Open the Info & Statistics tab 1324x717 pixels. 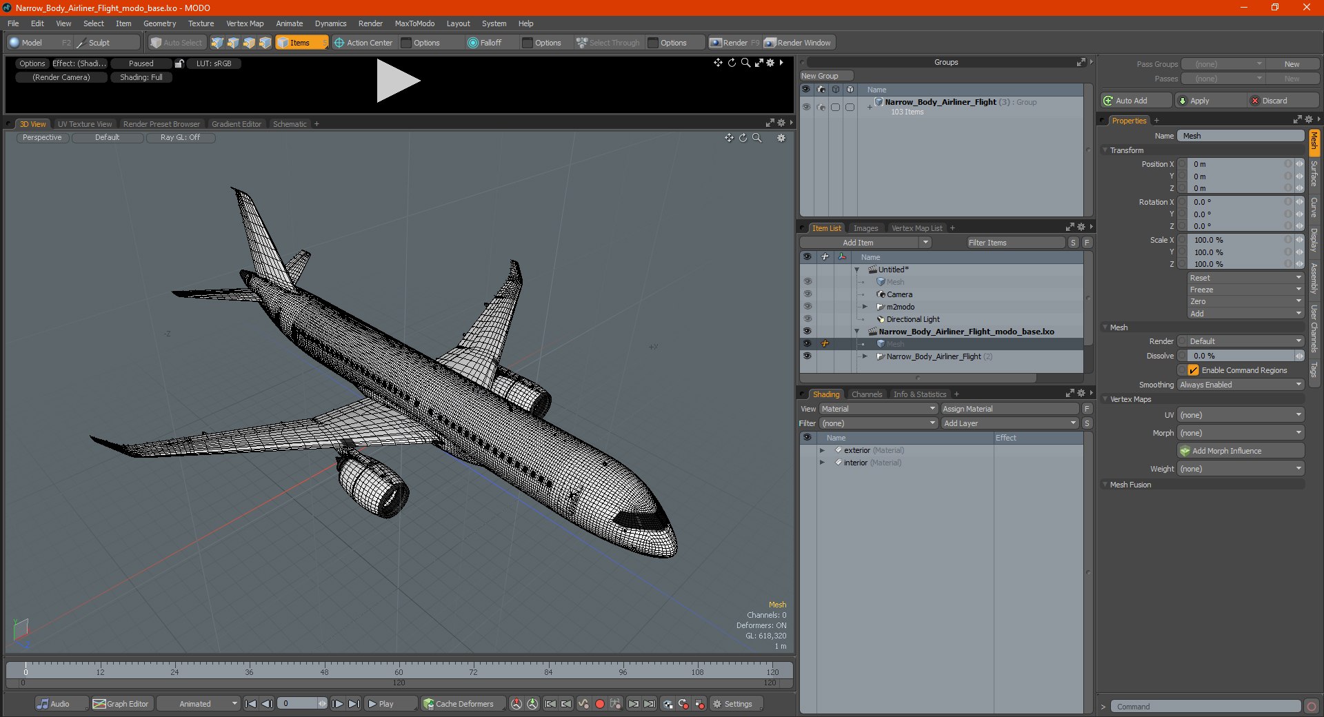(920, 394)
